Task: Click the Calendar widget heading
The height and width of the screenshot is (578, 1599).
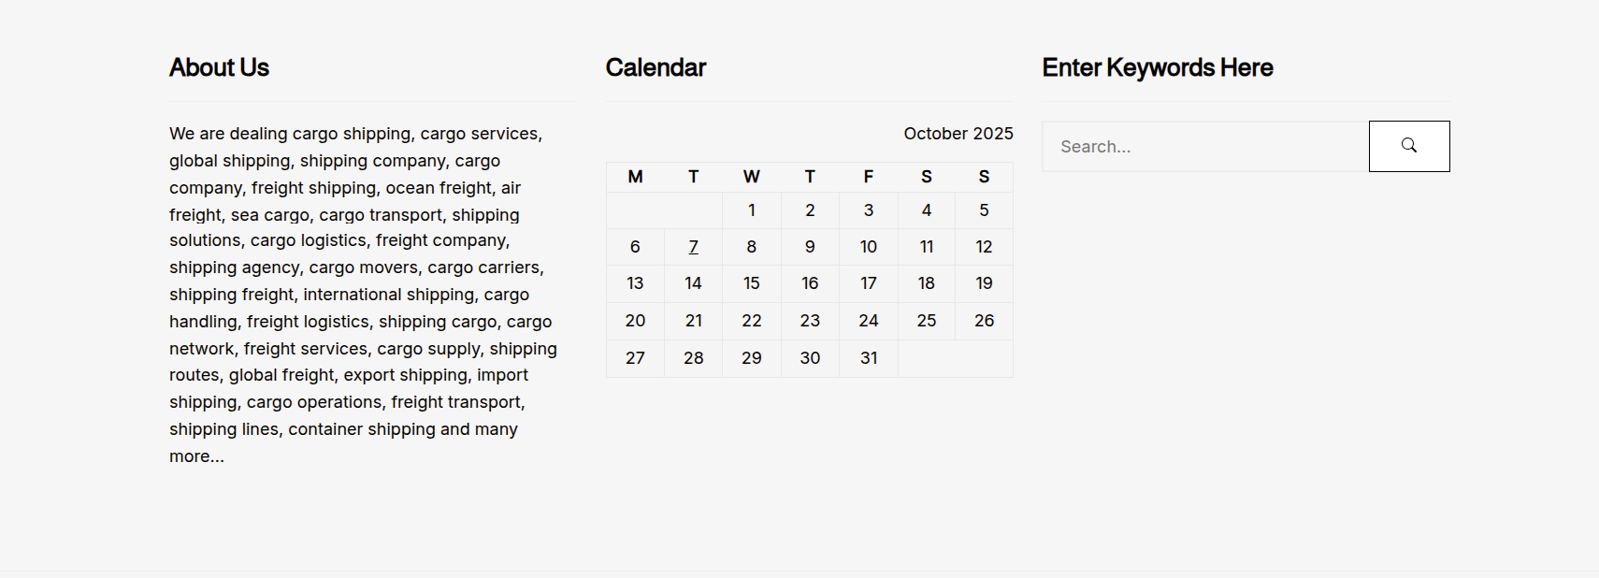Action: (x=655, y=67)
